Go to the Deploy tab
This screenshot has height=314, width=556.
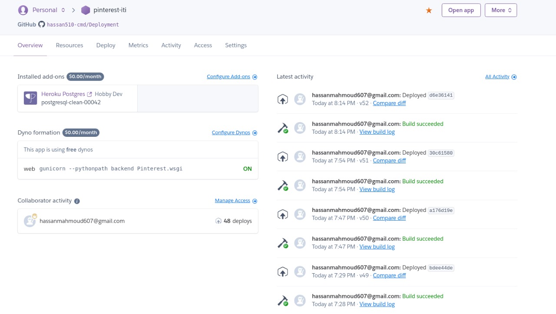click(106, 45)
